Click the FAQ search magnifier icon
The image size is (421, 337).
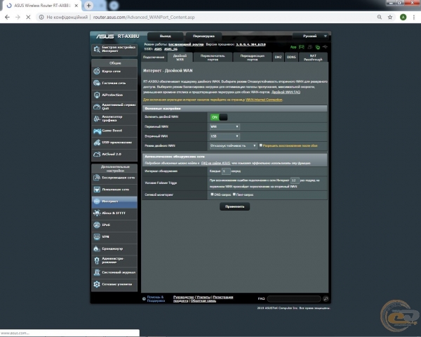point(326,298)
